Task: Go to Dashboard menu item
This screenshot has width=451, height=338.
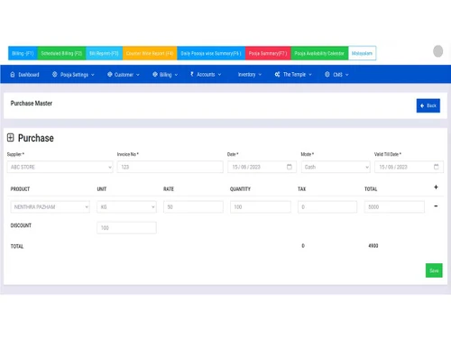Action: point(24,75)
